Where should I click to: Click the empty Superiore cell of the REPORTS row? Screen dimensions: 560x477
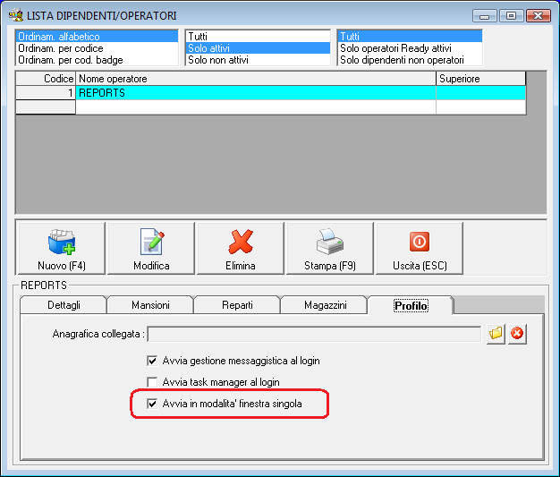pos(480,93)
